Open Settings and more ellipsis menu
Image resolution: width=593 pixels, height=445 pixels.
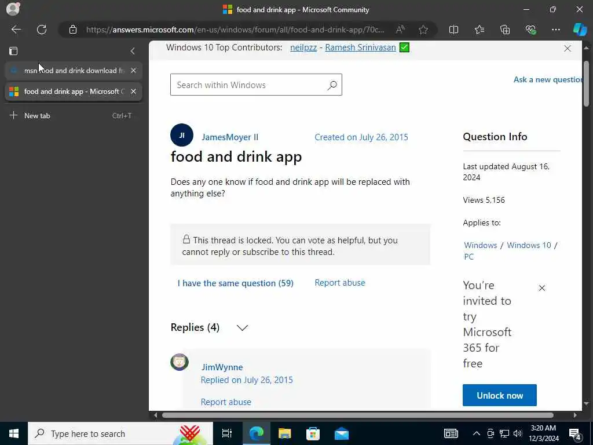[x=555, y=30]
